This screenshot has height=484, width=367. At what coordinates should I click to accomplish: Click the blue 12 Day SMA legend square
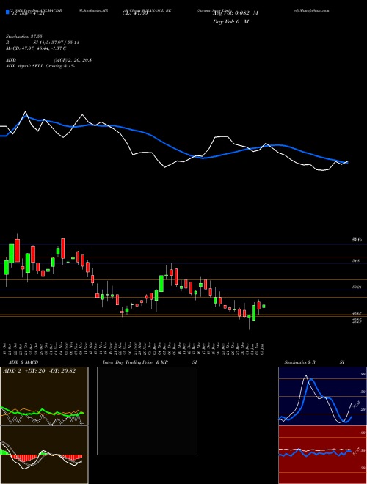coord(7,12)
